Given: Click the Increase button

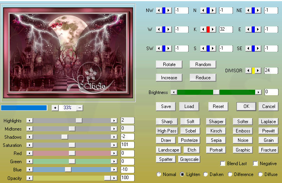Looking at the screenshot, I should tap(169, 78).
